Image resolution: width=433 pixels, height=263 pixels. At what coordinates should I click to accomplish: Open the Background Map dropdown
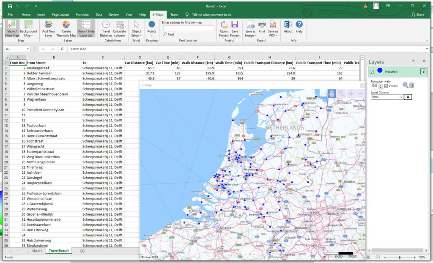tap(28, 28)
